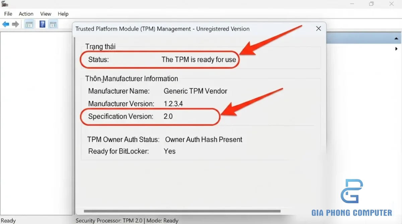Click the 'TPM Owner Auth Status:' label
The image size is (402, 224).
click(124, 139)
